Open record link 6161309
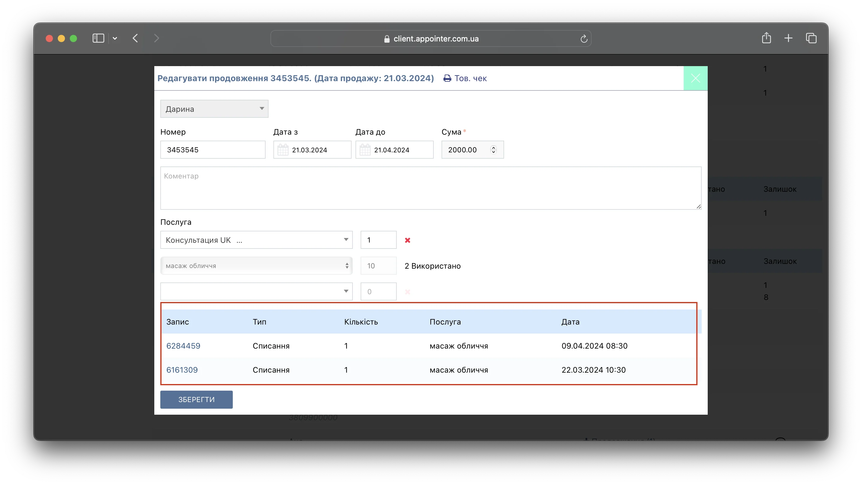 click(x=182, y=370)
